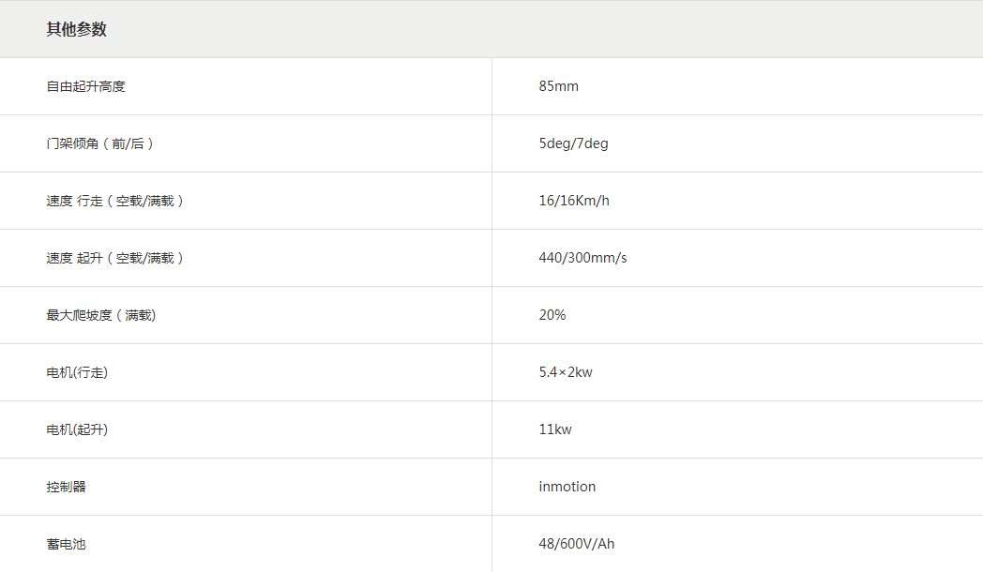Screen dimensions: 983x572
Task: Click the 速度 行走（空载/满载）label
Action: coord(115,201)
